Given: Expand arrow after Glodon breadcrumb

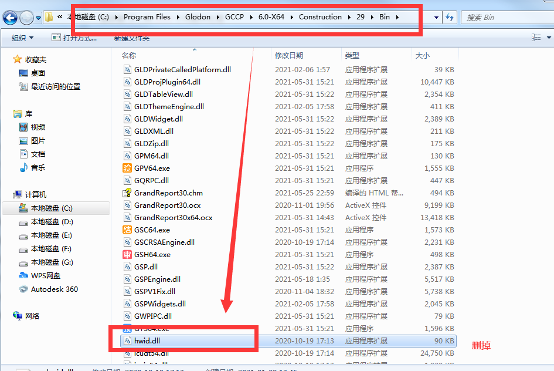Looking at the screenshot, I should [217, 17].
